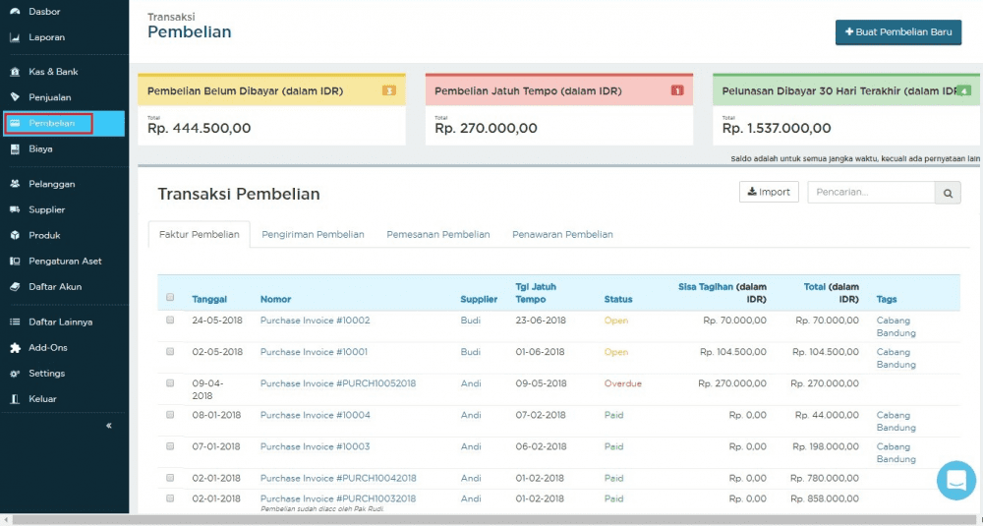The width and height of the screenshot is (983, 526).
Task: Tick checkbox for Purchase Invoice #PURCH10052018
Action: pos(170,383)
